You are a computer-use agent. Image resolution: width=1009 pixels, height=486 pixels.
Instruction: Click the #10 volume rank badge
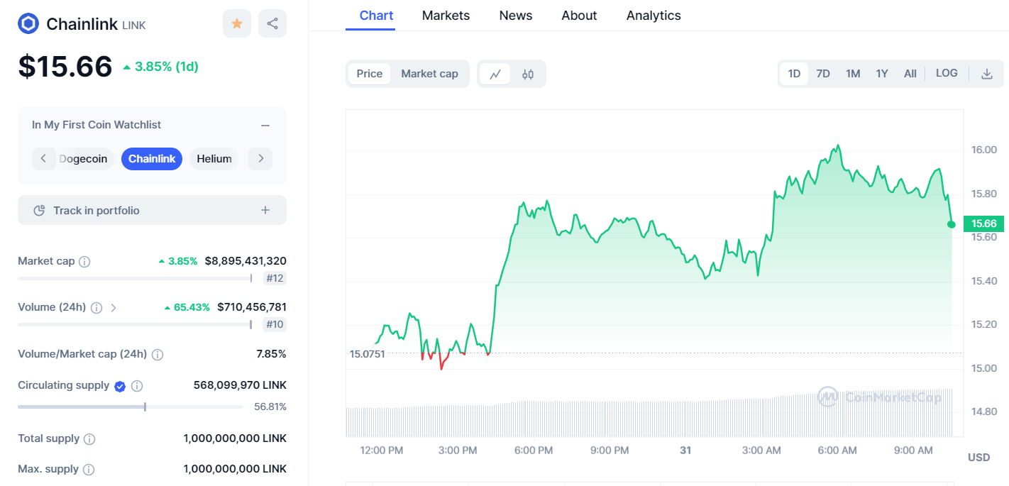click(x=275, y=324)
